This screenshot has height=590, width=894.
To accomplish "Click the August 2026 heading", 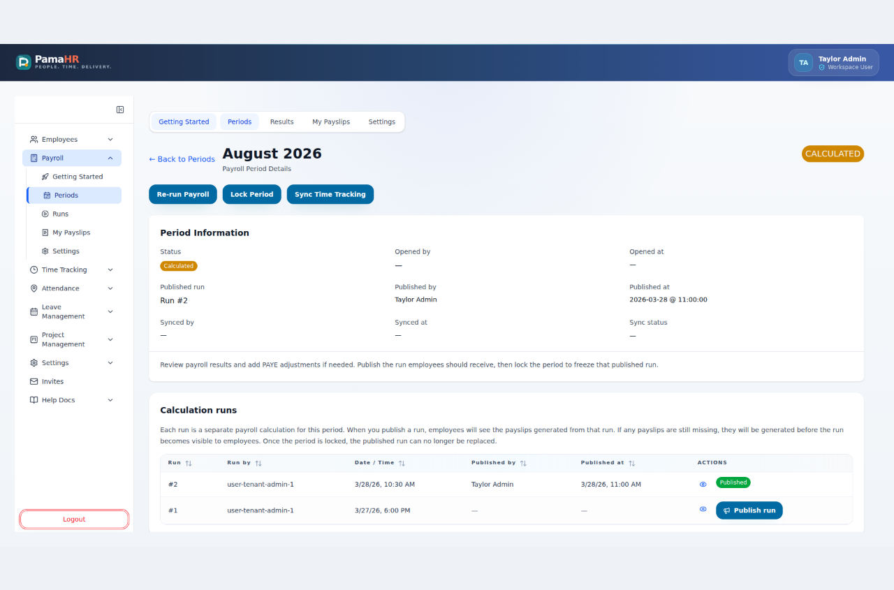I will (272, 154).
